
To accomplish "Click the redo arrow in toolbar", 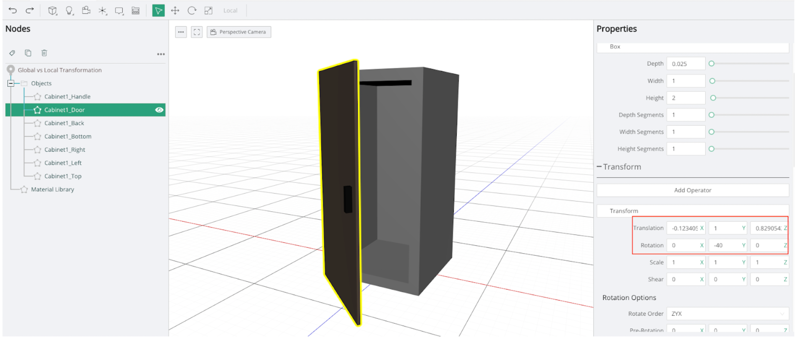I will coord(30,10).
